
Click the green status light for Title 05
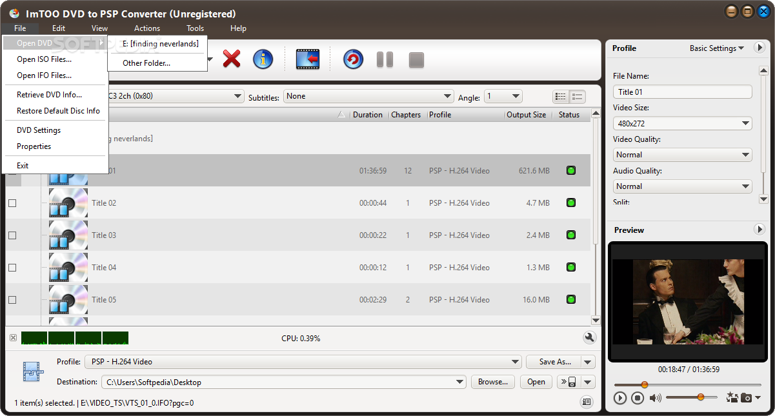570,299
